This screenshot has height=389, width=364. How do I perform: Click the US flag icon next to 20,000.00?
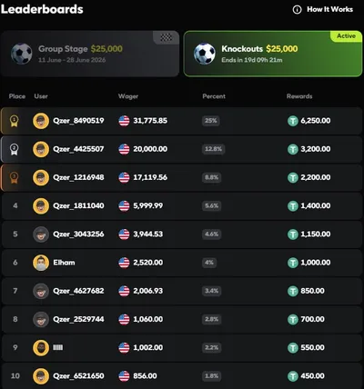[124, 149]
